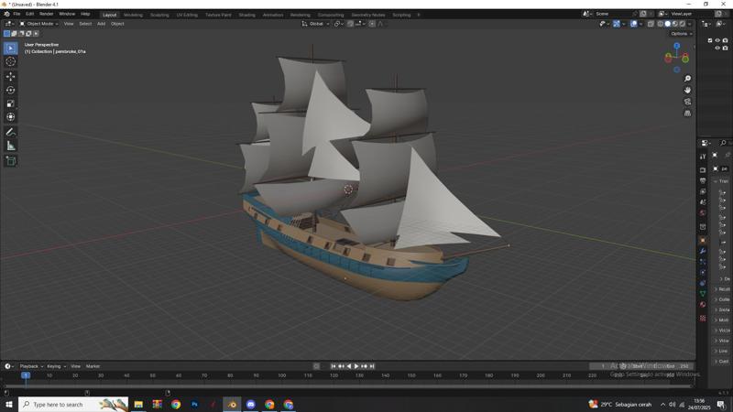Click the current frame marker at 1

[x=26, y=375]
